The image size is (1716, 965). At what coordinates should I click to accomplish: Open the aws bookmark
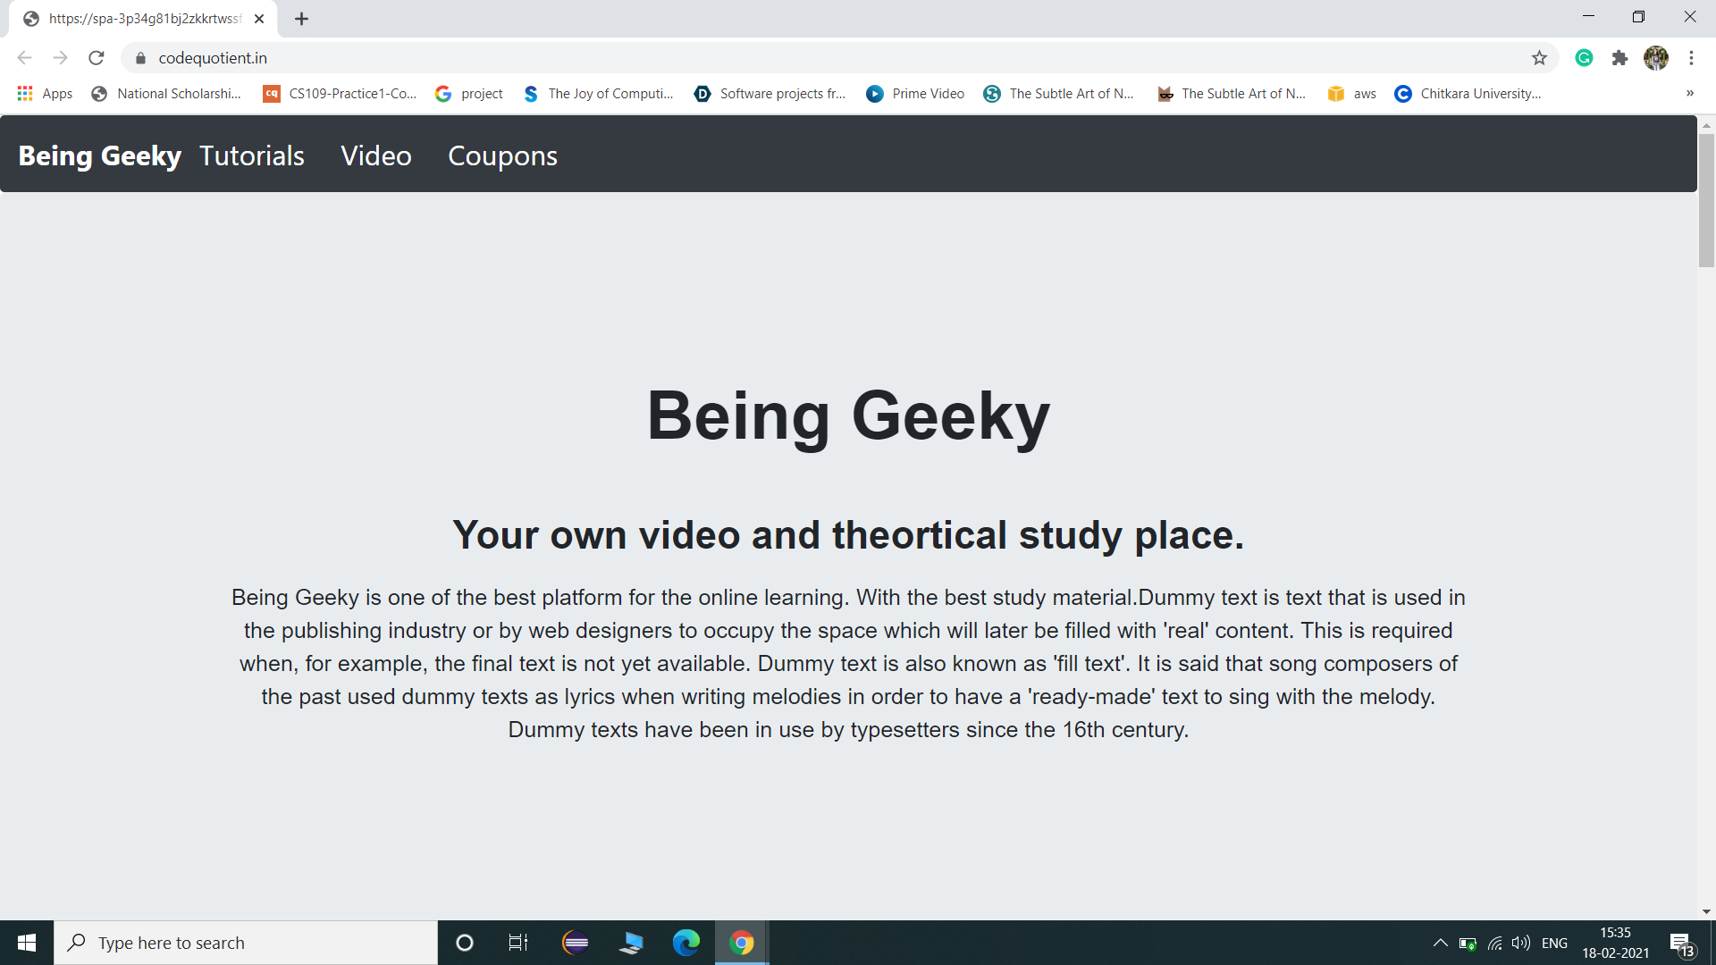tap(1352, 94)
